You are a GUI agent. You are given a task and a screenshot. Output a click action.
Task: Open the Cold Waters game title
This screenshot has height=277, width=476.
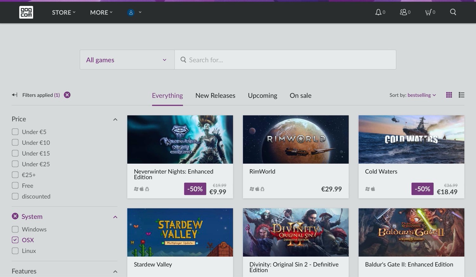(381, 172)
